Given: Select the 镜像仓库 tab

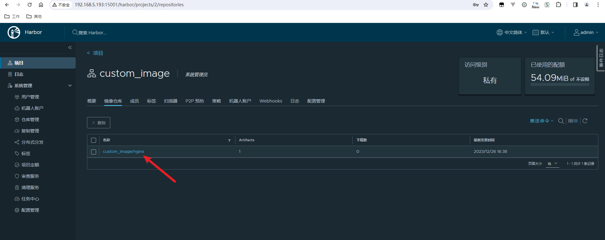Looking at the screenshot, I should pos(113,101).
